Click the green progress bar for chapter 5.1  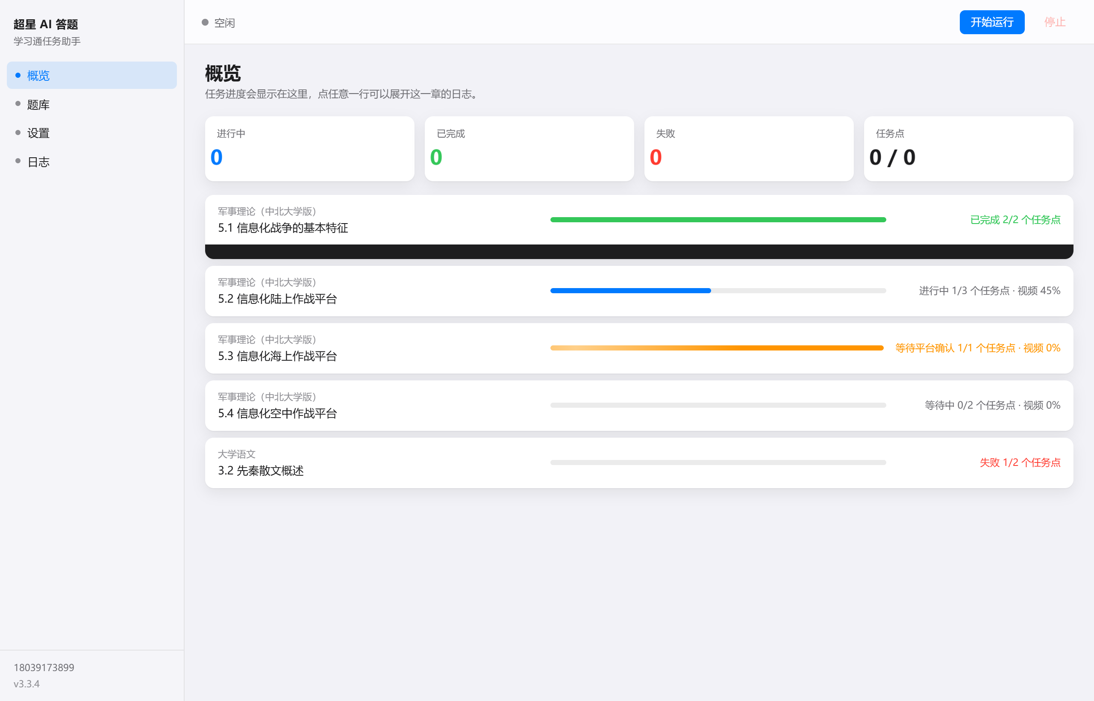tap(718, 220)
